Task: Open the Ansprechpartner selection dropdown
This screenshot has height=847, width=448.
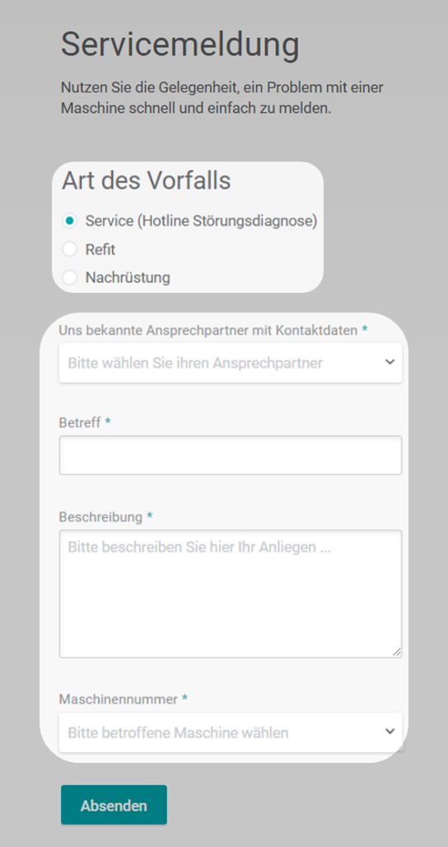Action: (x=231, y=363)
